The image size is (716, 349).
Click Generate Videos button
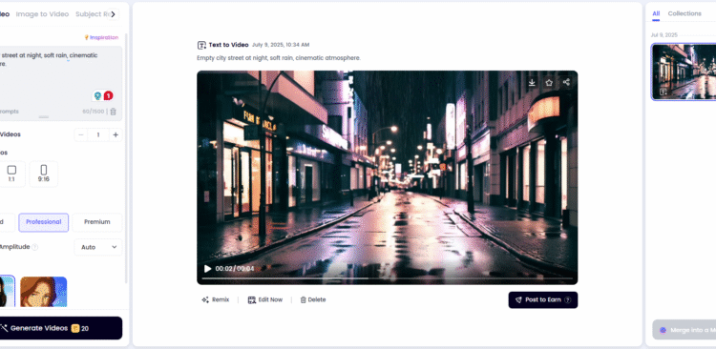pos(60,328)
